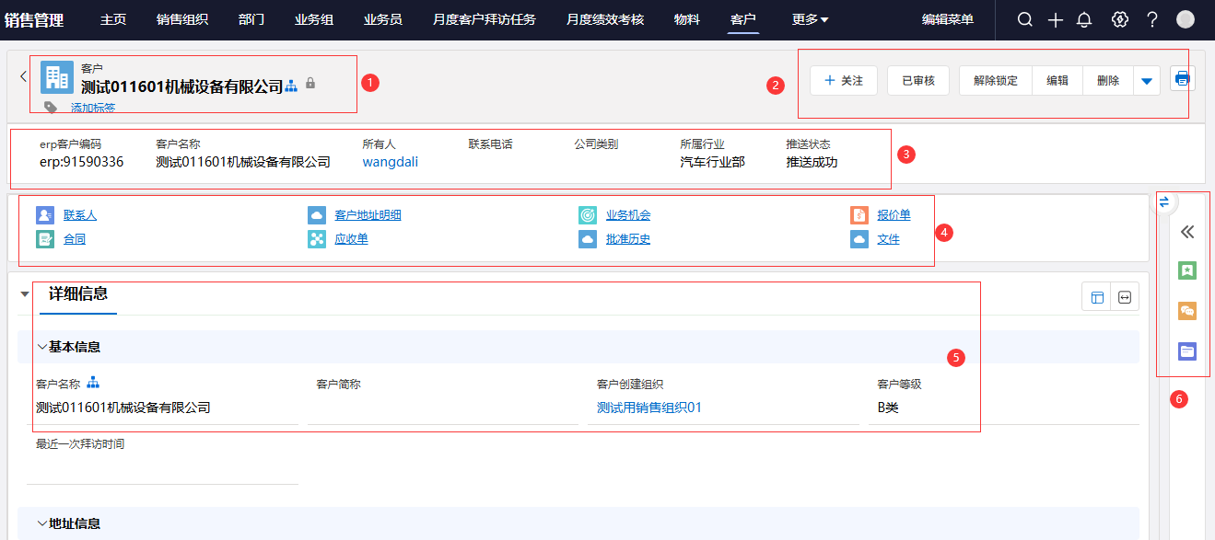The height and width of the screenshot is (540, 1215).
Task: Click the green bookmark sidebar icon
Action: click(1187, 270)
